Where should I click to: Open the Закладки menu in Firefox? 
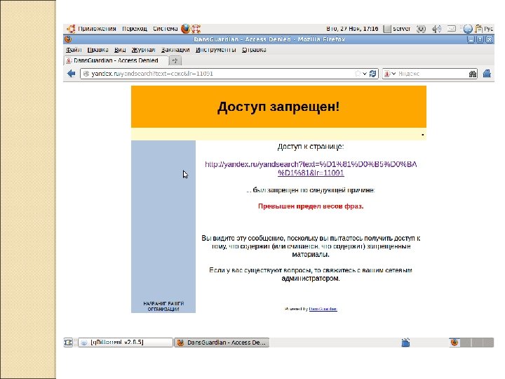tap(175, 50)
